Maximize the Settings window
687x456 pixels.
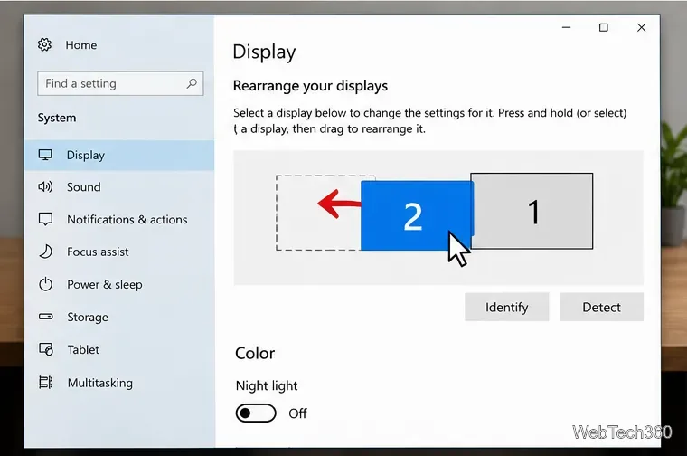[x=603, y=28]
